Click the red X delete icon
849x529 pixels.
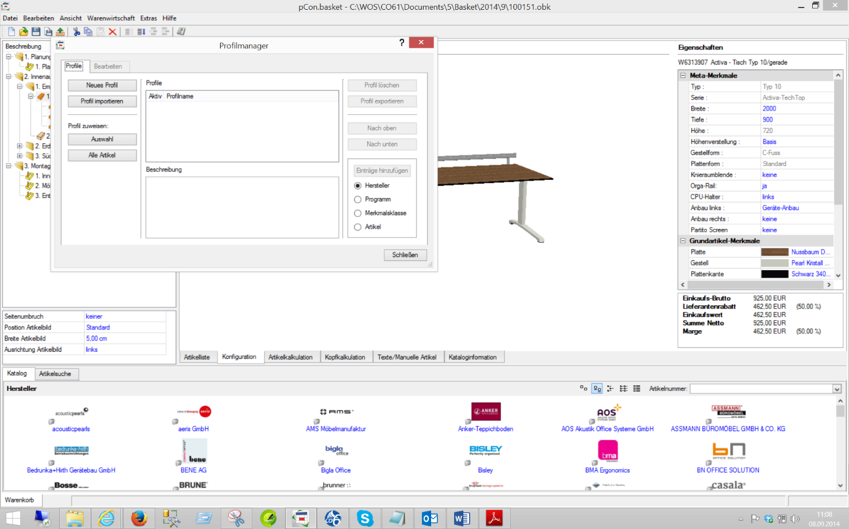pos(113,32)
